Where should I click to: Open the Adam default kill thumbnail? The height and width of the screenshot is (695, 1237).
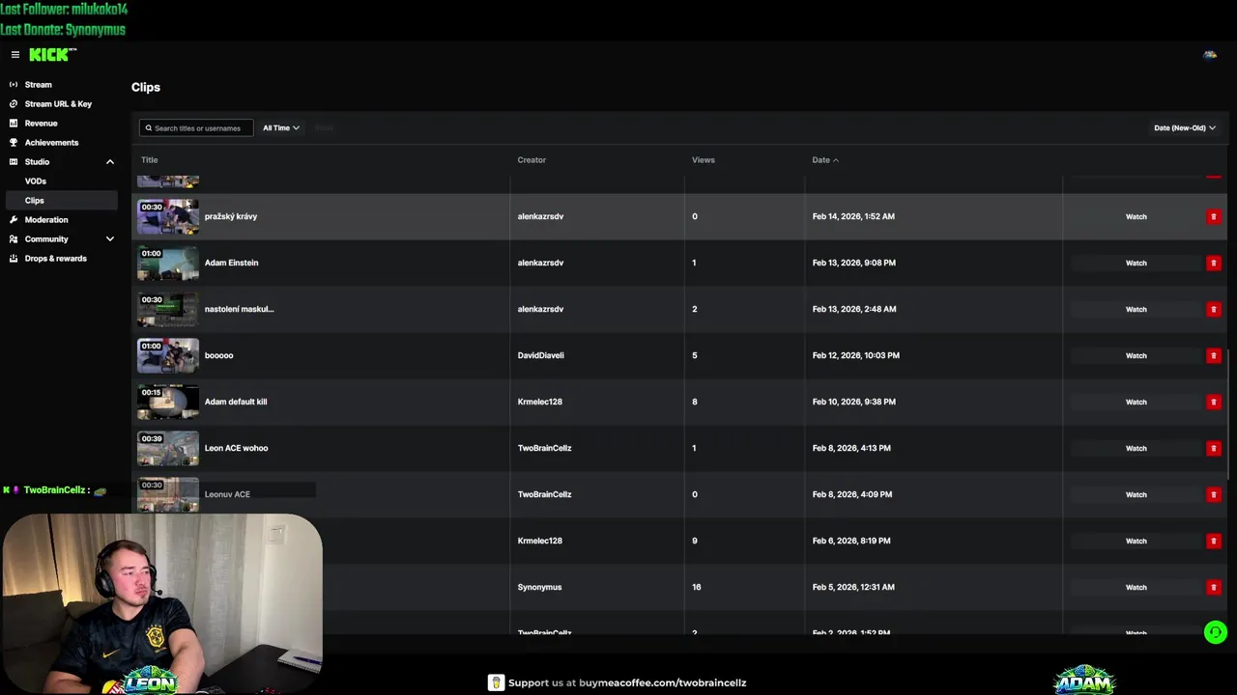168,403
